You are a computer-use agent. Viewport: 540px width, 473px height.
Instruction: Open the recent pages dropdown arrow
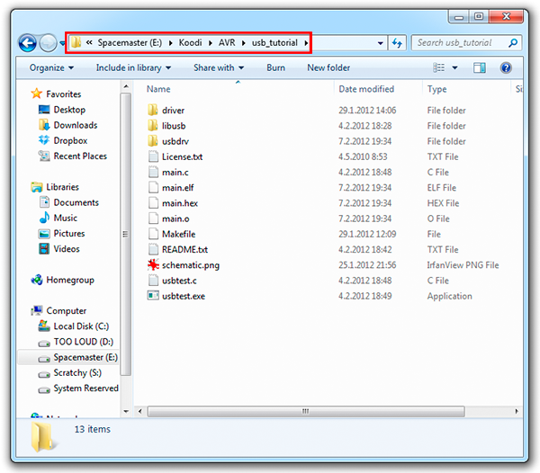pos(62,43)
